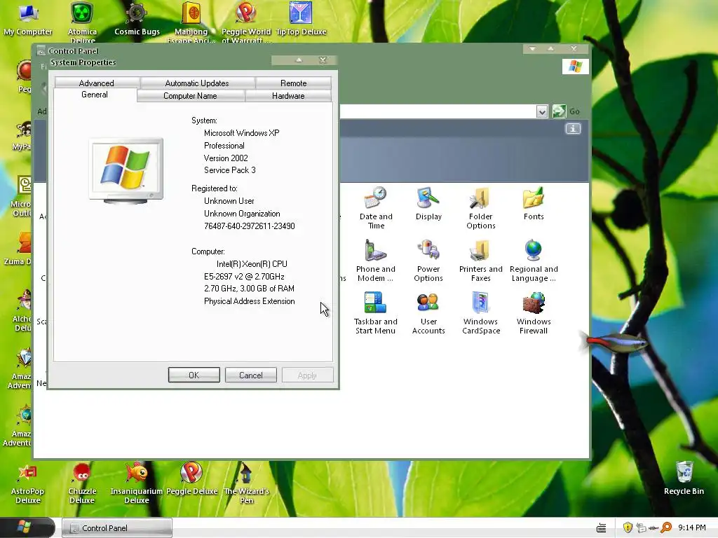Open Power Options icon
718x538 pixels.
pos(428,261)
